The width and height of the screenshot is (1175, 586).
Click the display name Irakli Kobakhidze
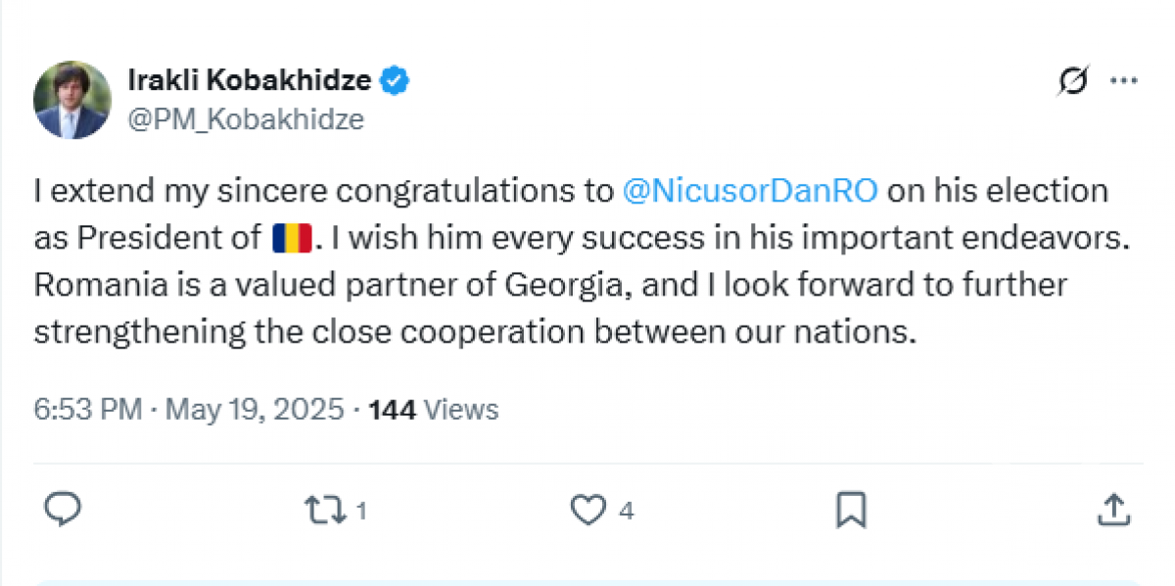pyautogui.click(x=250, y=81)
